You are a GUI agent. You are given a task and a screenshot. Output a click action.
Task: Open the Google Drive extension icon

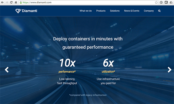[171, 2]
